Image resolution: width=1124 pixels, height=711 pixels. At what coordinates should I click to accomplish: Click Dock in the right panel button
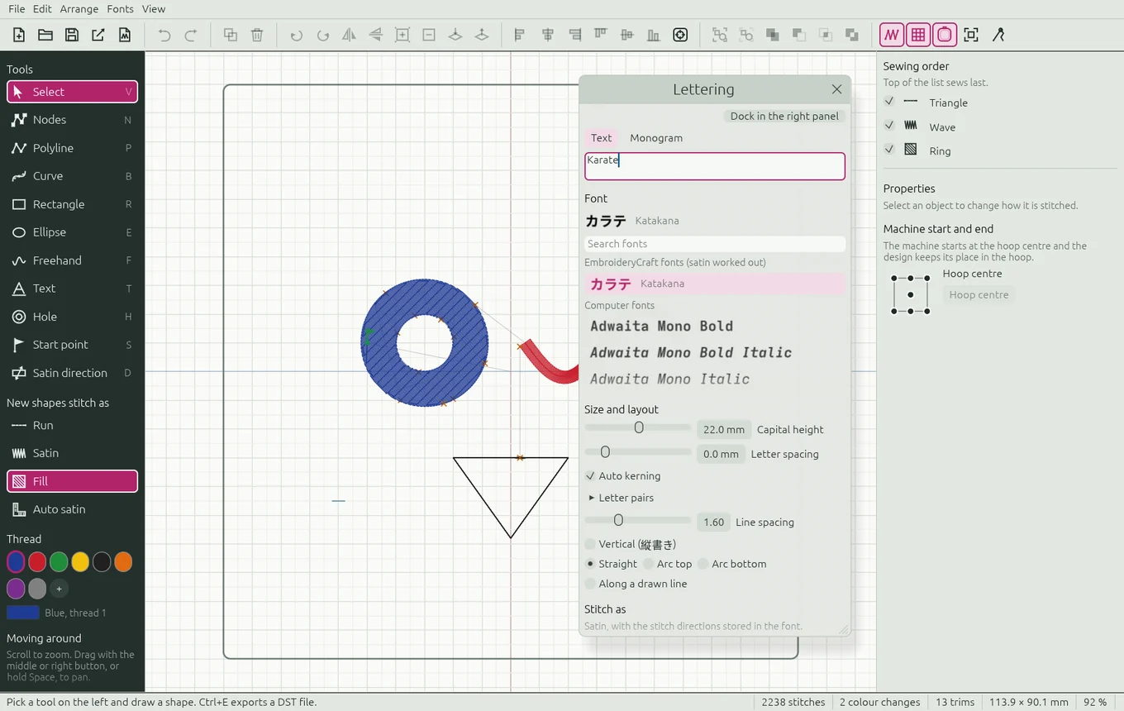(x=784, y=117)
